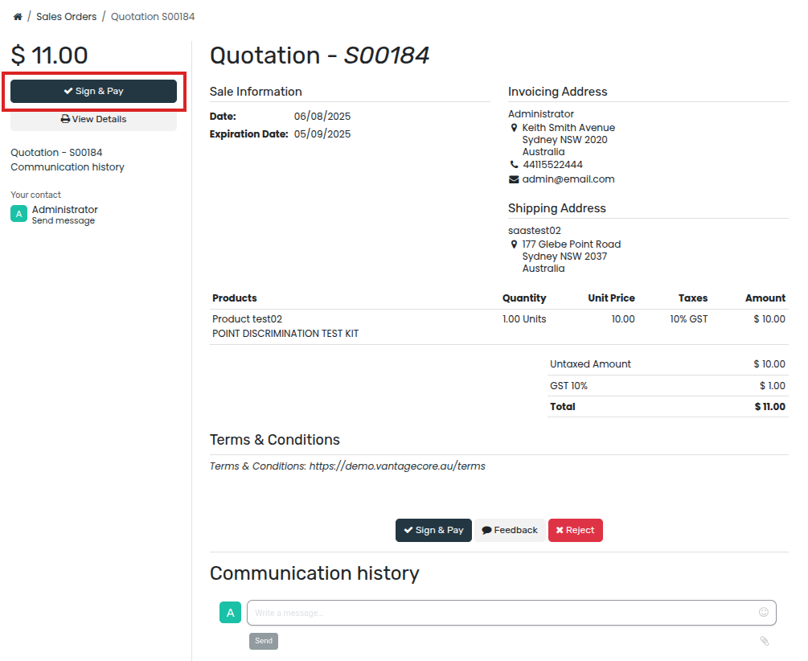
Task: Open View Details print button
Action: tap(93, 119)
